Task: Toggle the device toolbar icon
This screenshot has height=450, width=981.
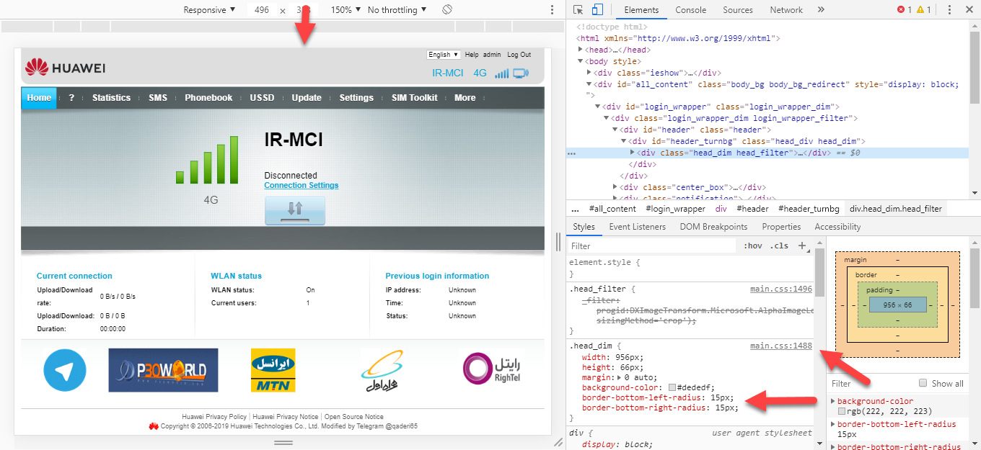Action: (597, 10)
